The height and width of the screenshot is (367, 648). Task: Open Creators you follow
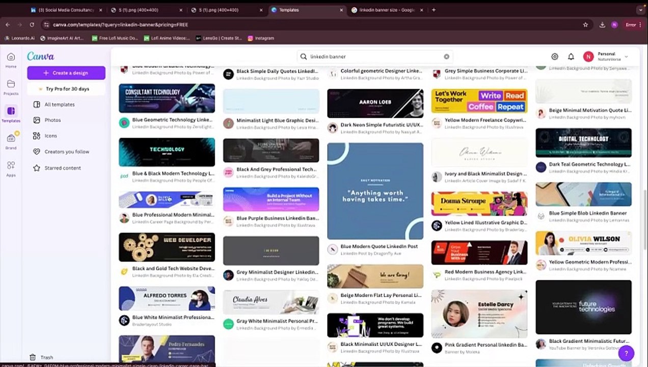tap(66, 152)
